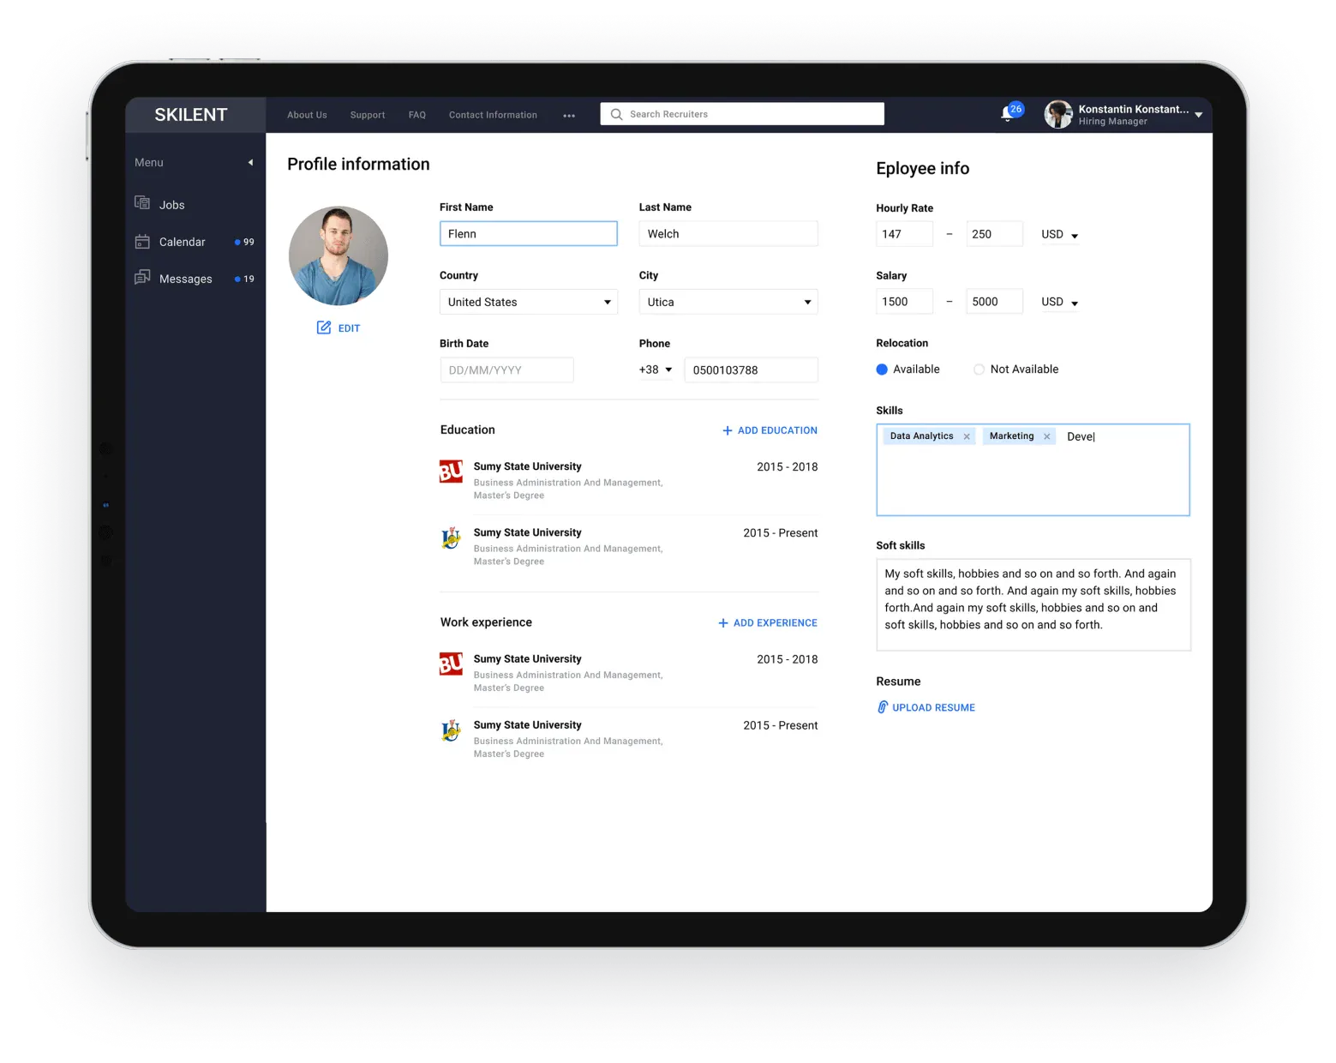1336x1063 pixels.
Task: Open the Messages icon in the sidebar
Action: tap(142, 278)
